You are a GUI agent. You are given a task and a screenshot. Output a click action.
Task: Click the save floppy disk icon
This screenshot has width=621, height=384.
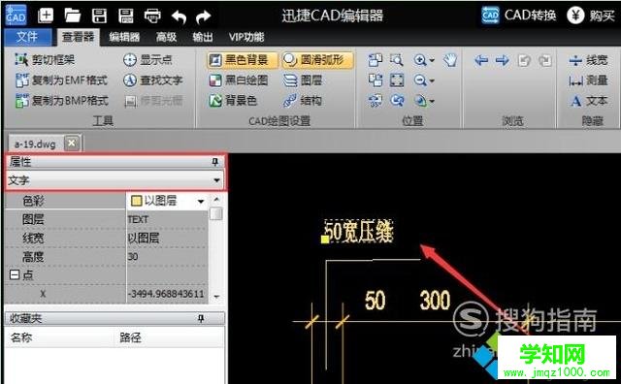coord(99,16)
